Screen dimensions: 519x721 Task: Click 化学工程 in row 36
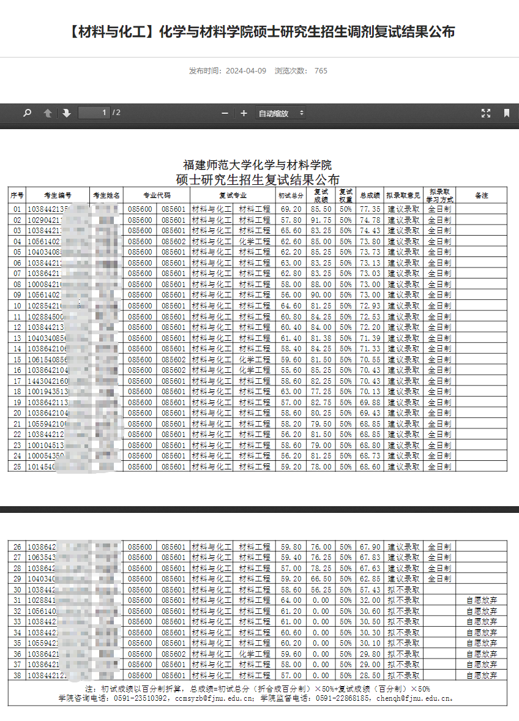255,654
